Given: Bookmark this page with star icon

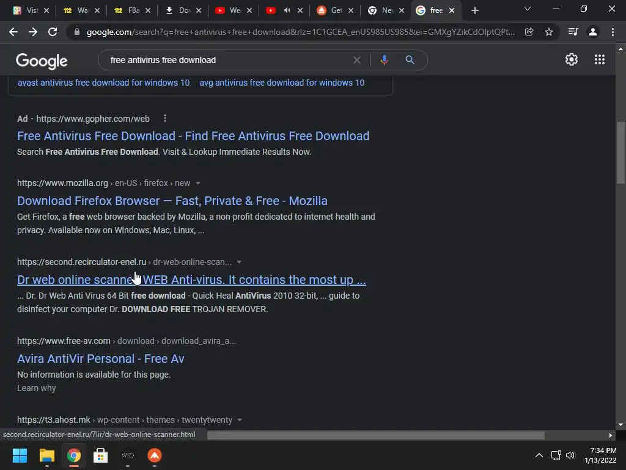Looking at the screenshot, I should click(549, 32).
